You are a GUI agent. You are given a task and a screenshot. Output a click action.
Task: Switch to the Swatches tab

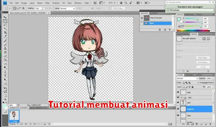pyautogui.click(x=189, y=14)
